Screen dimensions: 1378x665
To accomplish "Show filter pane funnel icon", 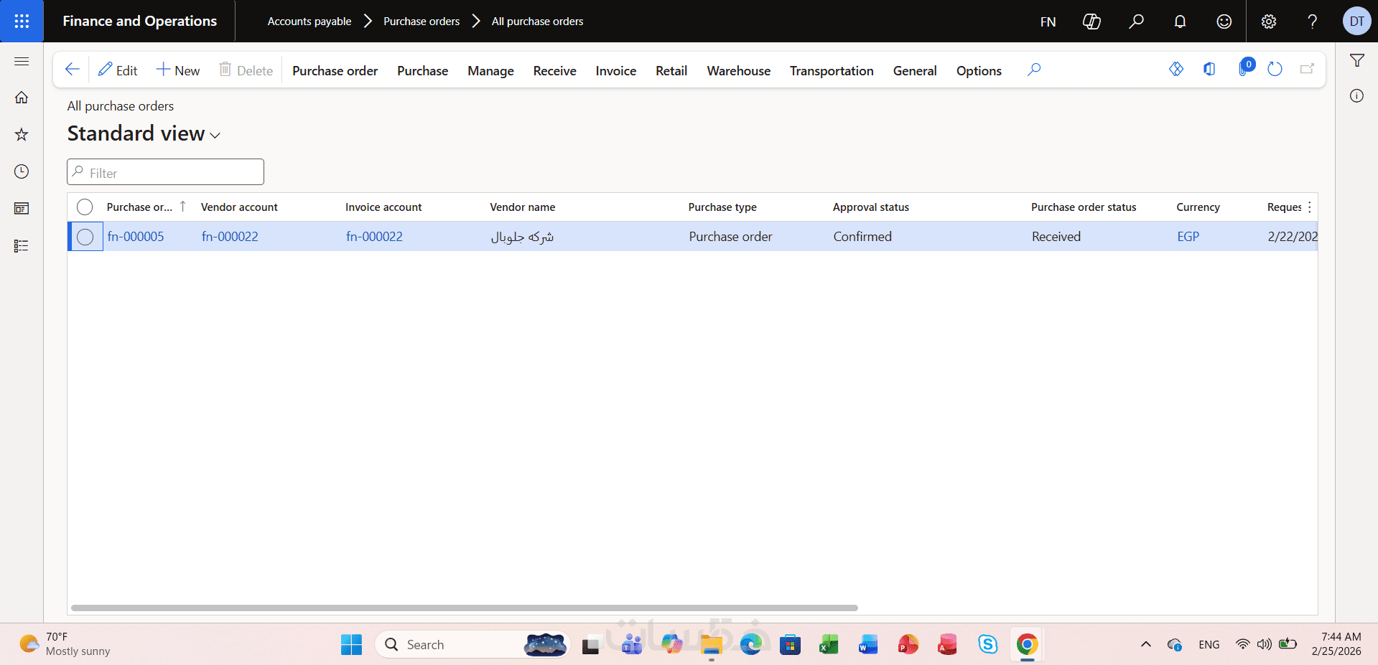I will click(1356, 61).
